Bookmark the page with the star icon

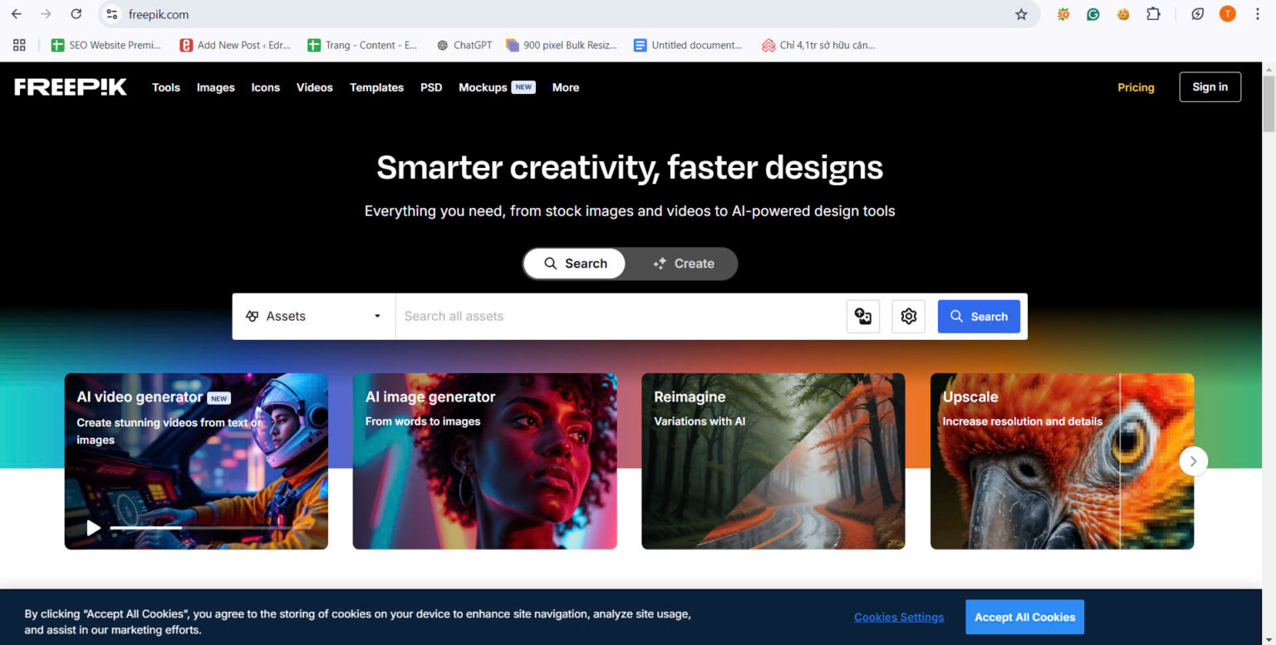[x=1022, y=14]
